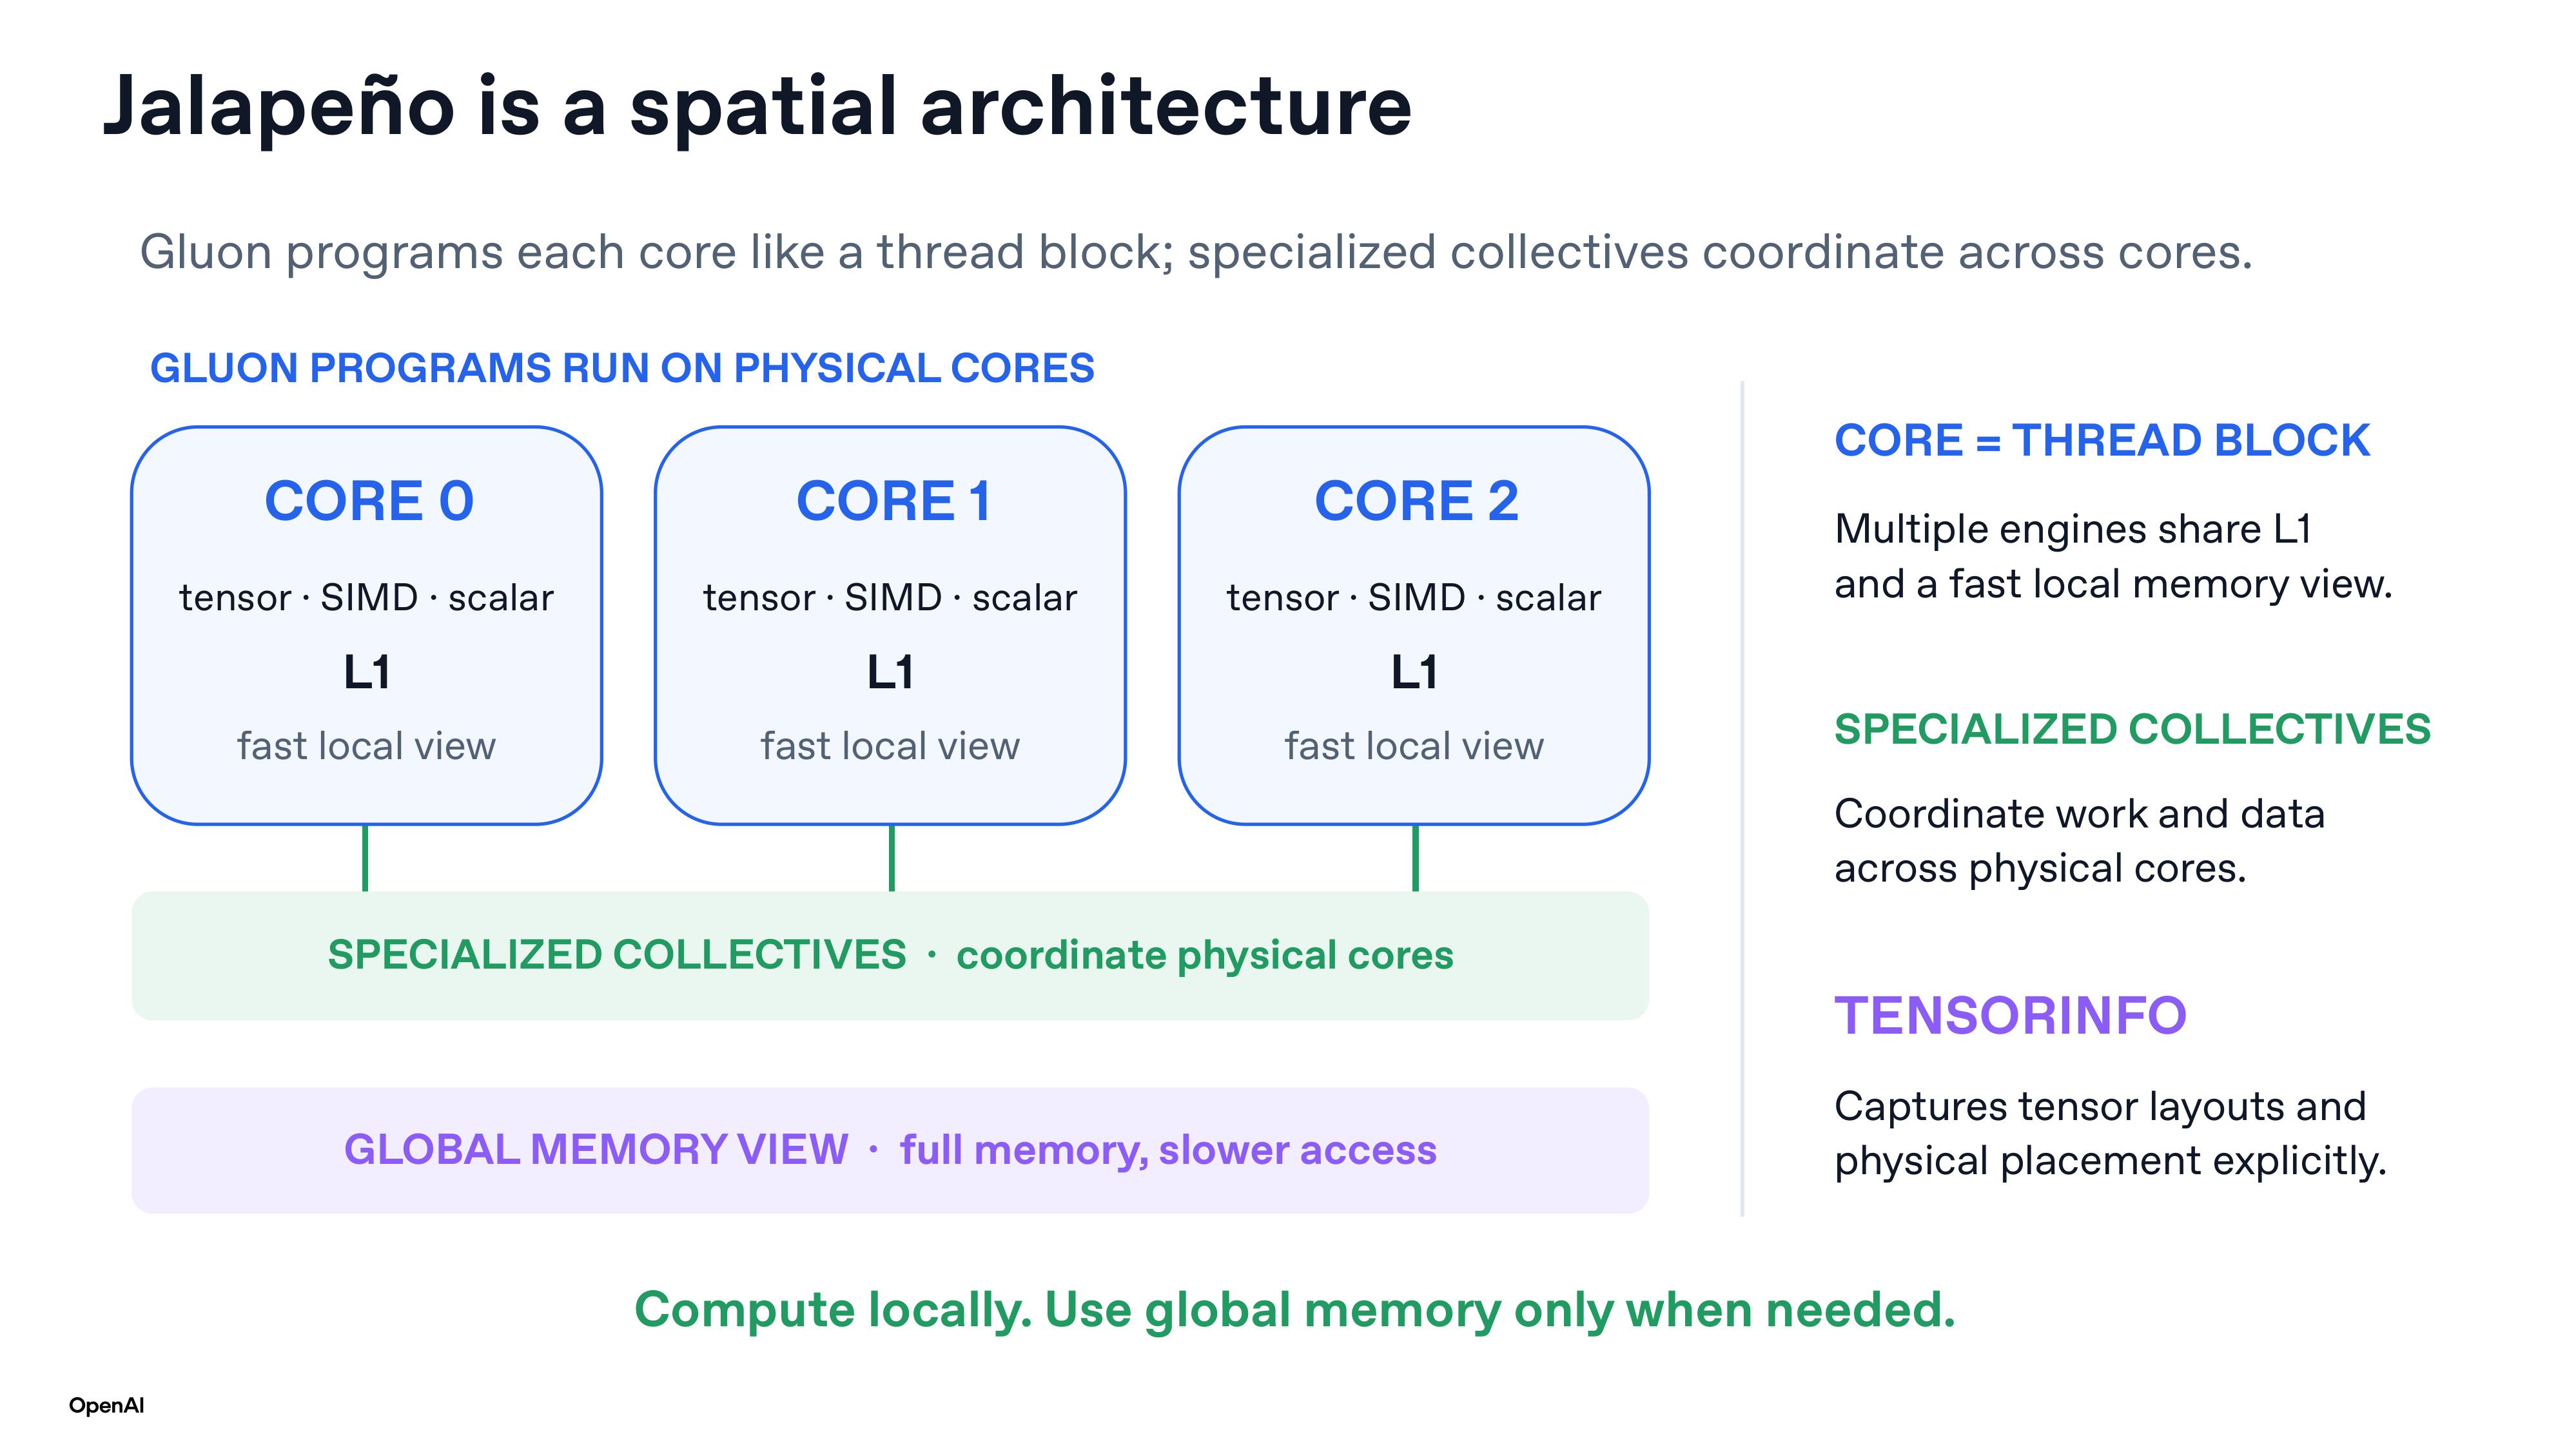The height and width of the screenshot is (1450, 2576).
Task: Select the CORE 0 label
Action: pos(369,500)
